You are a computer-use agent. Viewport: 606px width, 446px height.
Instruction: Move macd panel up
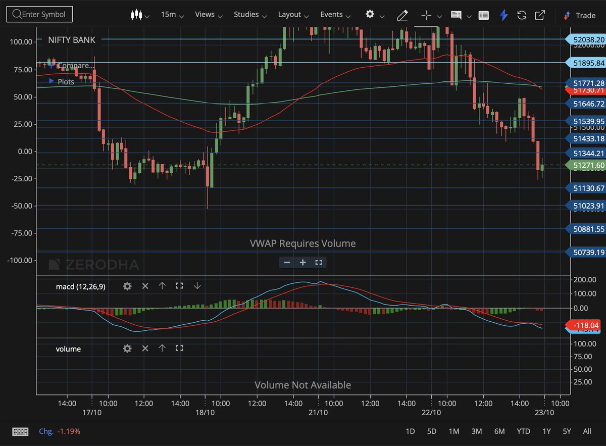coord(162,286)
